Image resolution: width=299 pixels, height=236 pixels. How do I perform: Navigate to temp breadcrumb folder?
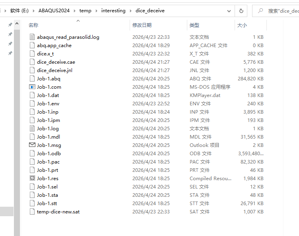point(85,11)
